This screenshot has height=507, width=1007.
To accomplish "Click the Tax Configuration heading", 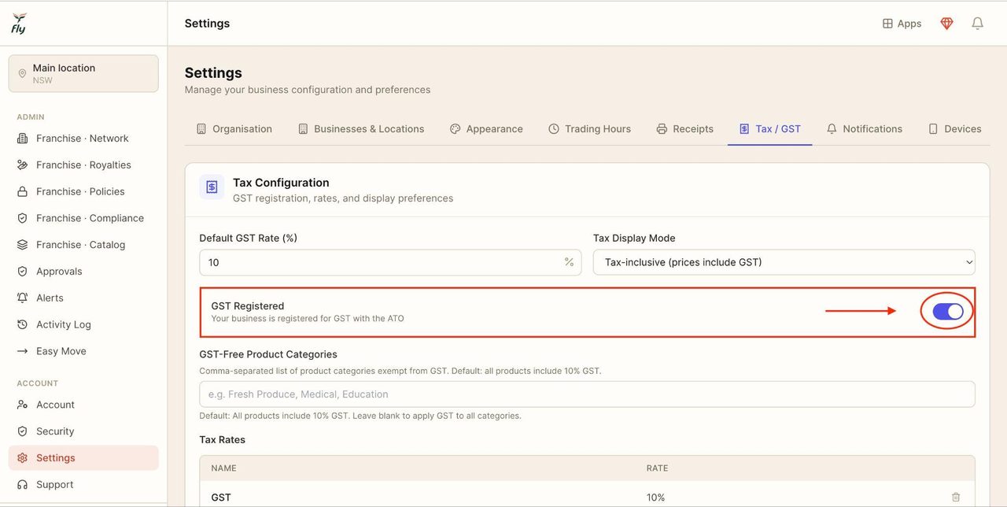I will 281,183.
